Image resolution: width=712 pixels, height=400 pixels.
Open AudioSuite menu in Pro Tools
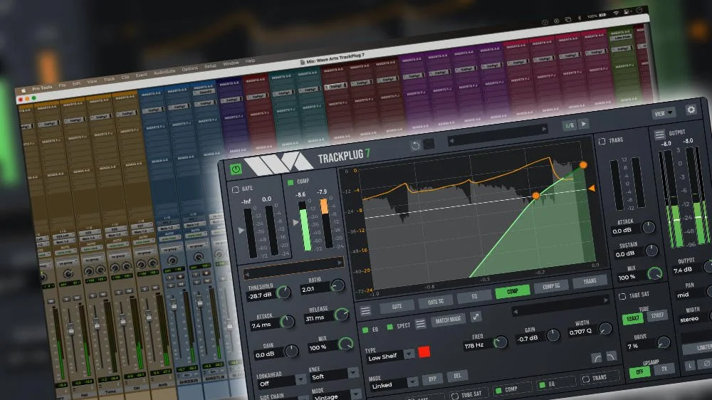click(x=164, y=72)
